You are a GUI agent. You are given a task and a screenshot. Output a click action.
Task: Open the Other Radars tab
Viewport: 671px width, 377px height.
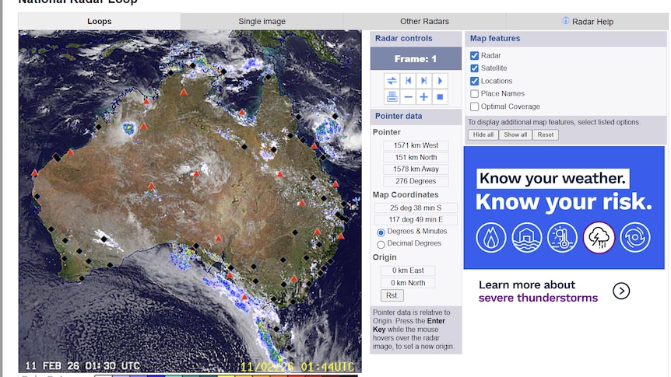tap(424, 22)
